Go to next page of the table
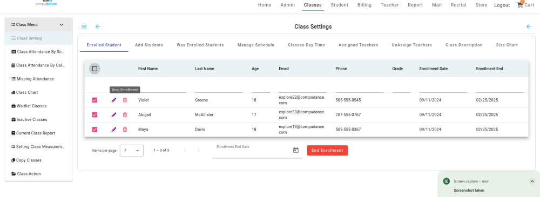Image resolution: width=540 pixels, height=197 pixels. click(x=198, y=151)
